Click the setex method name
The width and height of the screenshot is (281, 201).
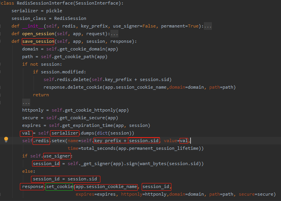pyautogui.click(x=58, y=141)
